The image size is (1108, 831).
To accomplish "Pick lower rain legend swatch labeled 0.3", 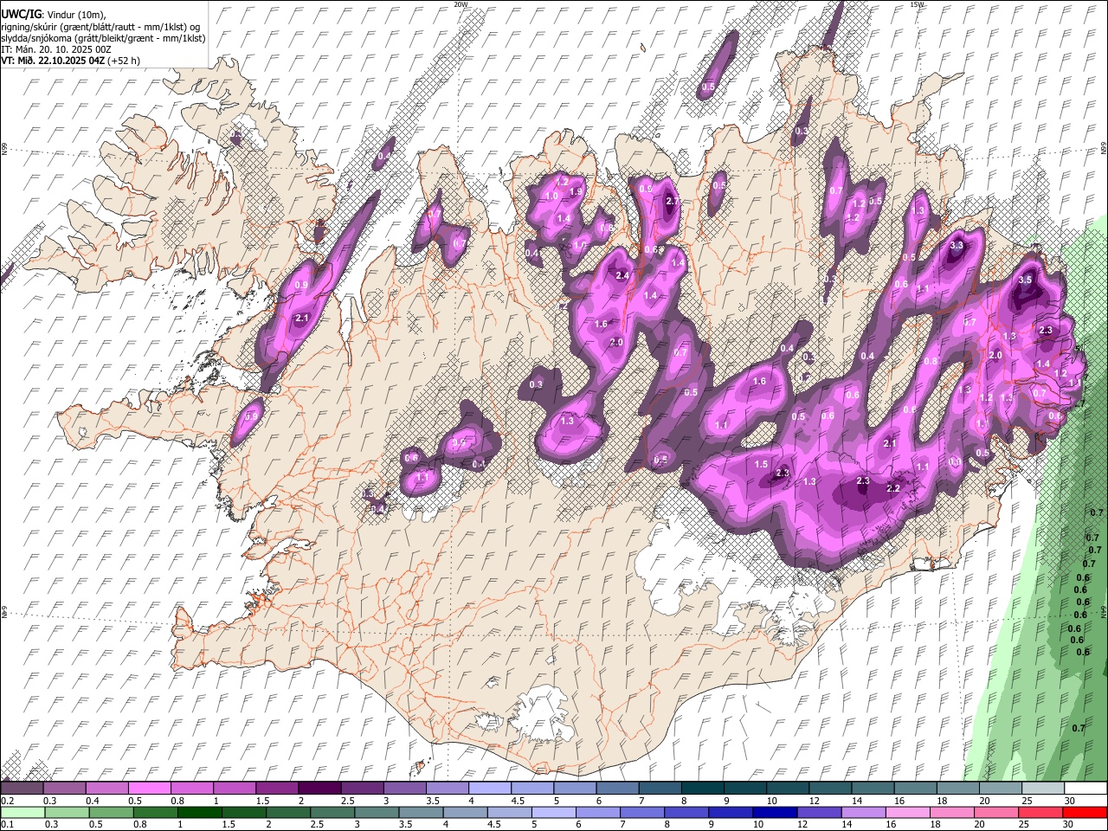I will coord(67,812).
